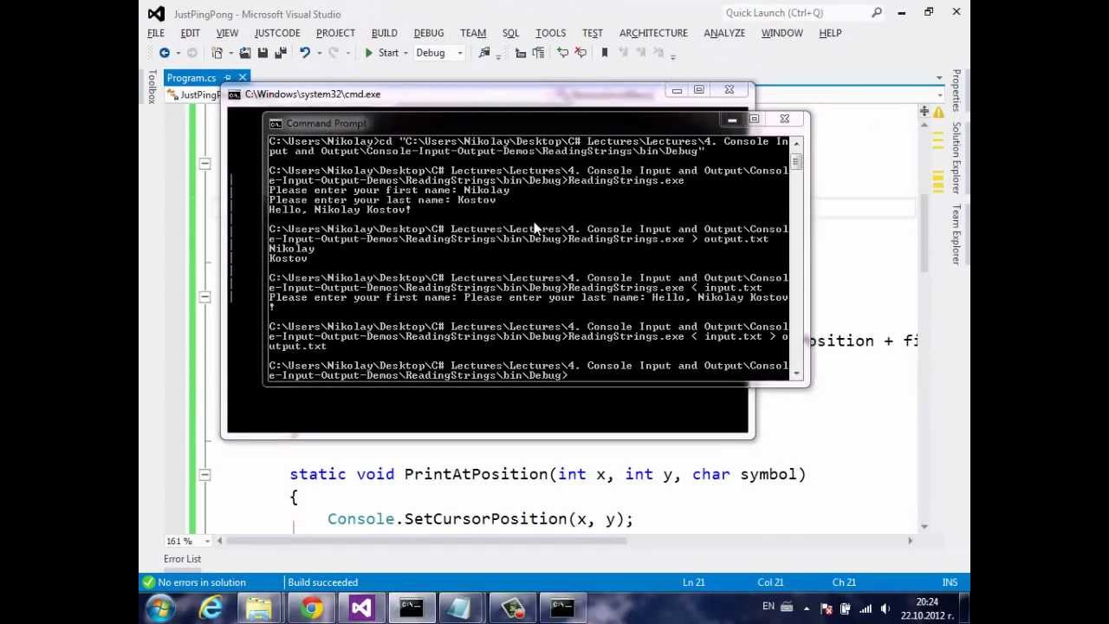The height and width of the screenshot is (624, 1109).
Task: Click the Save All toolbar icon
Action: click(x=280, y=53)
